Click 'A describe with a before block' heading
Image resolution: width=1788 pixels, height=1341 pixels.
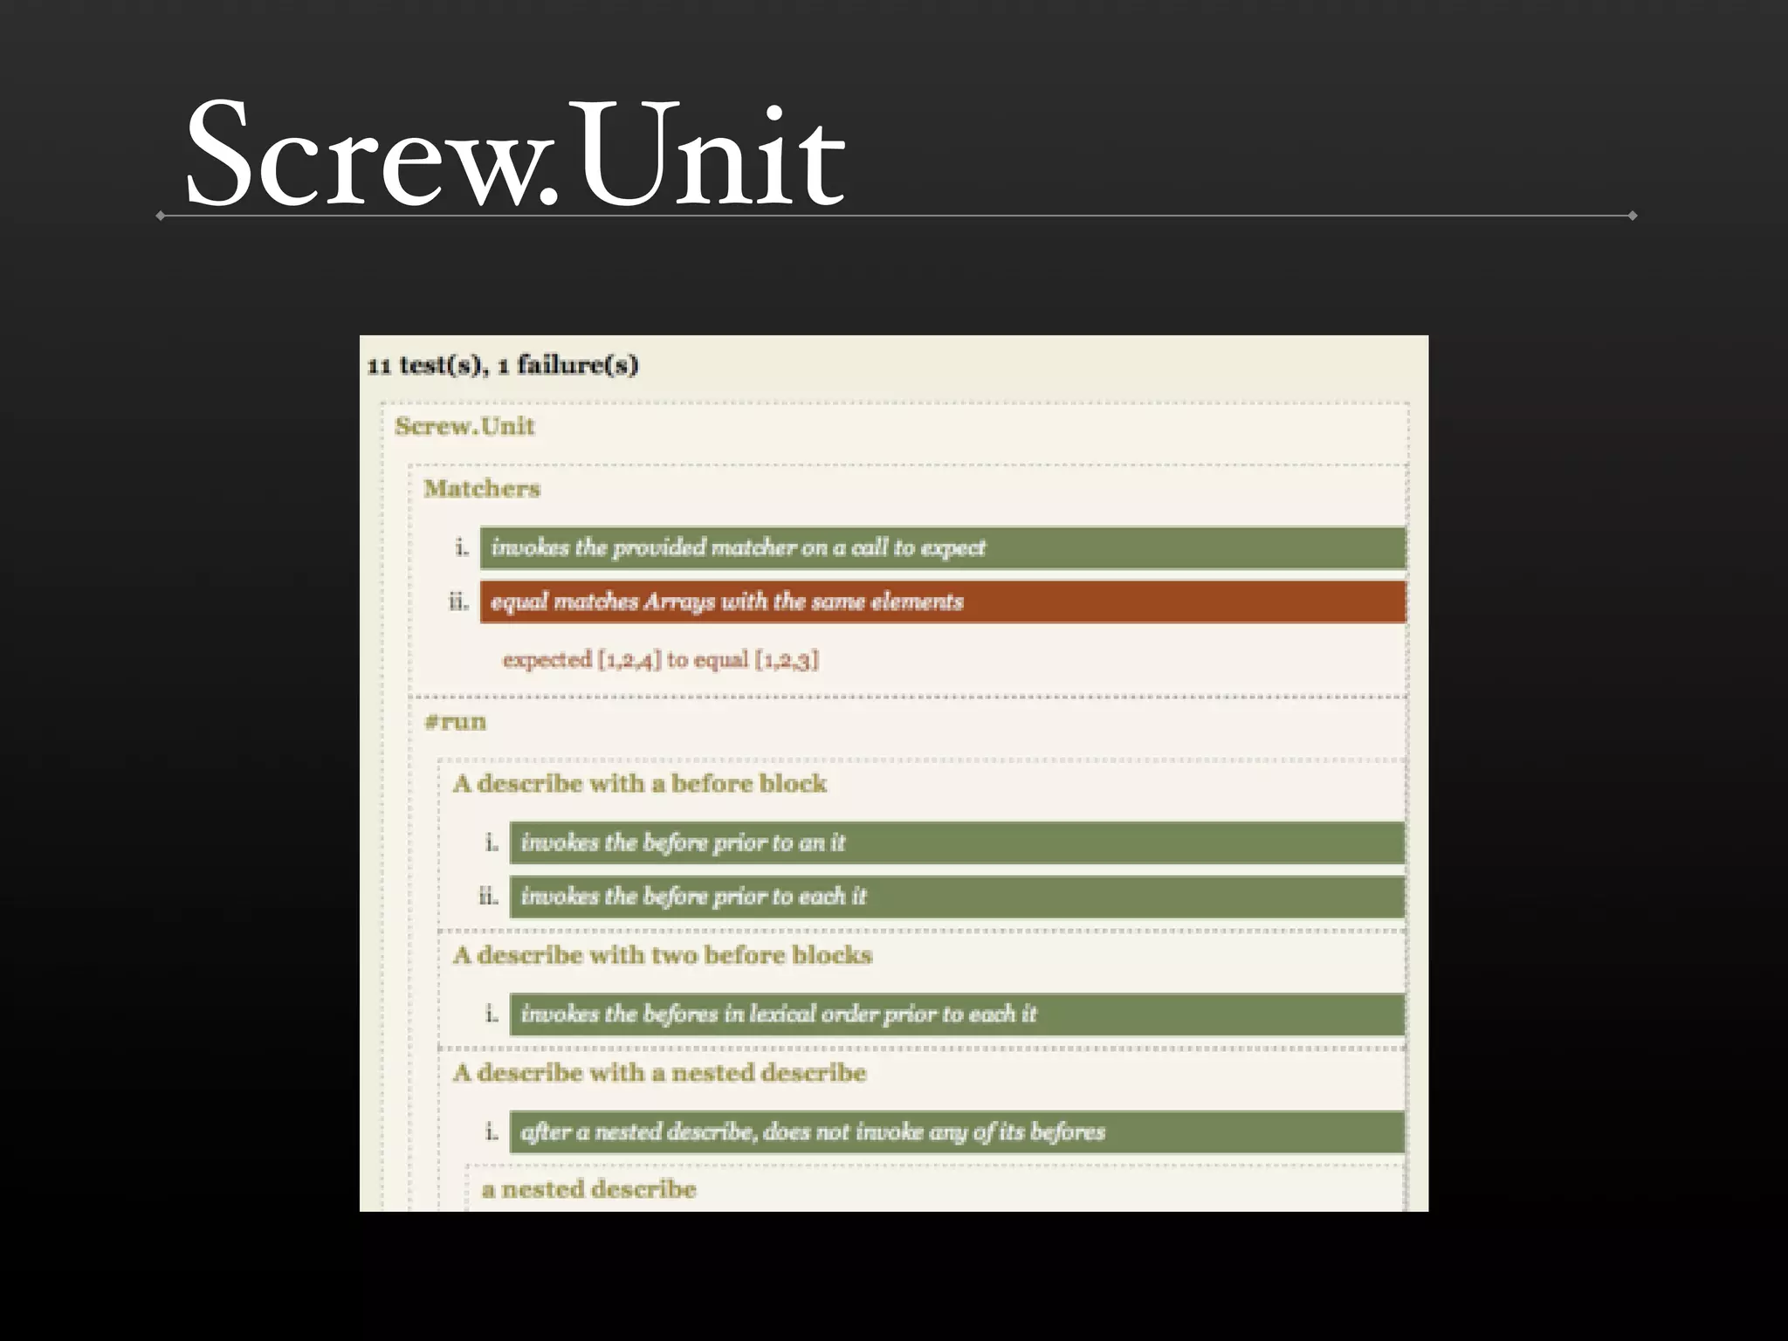(639, 783)
